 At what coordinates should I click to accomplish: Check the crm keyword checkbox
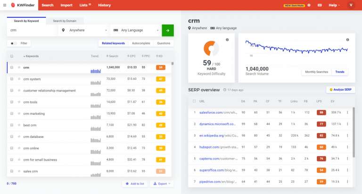[11, 67]
